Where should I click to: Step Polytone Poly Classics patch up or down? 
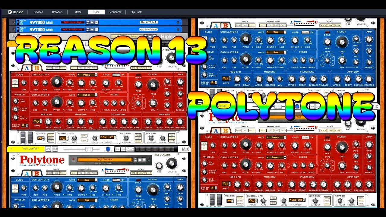coord(135,160)
